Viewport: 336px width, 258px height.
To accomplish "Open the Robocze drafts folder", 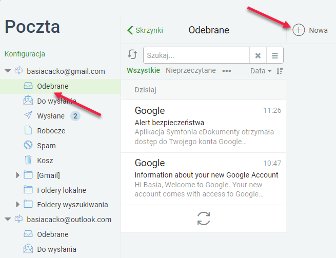I will (51, 131).
